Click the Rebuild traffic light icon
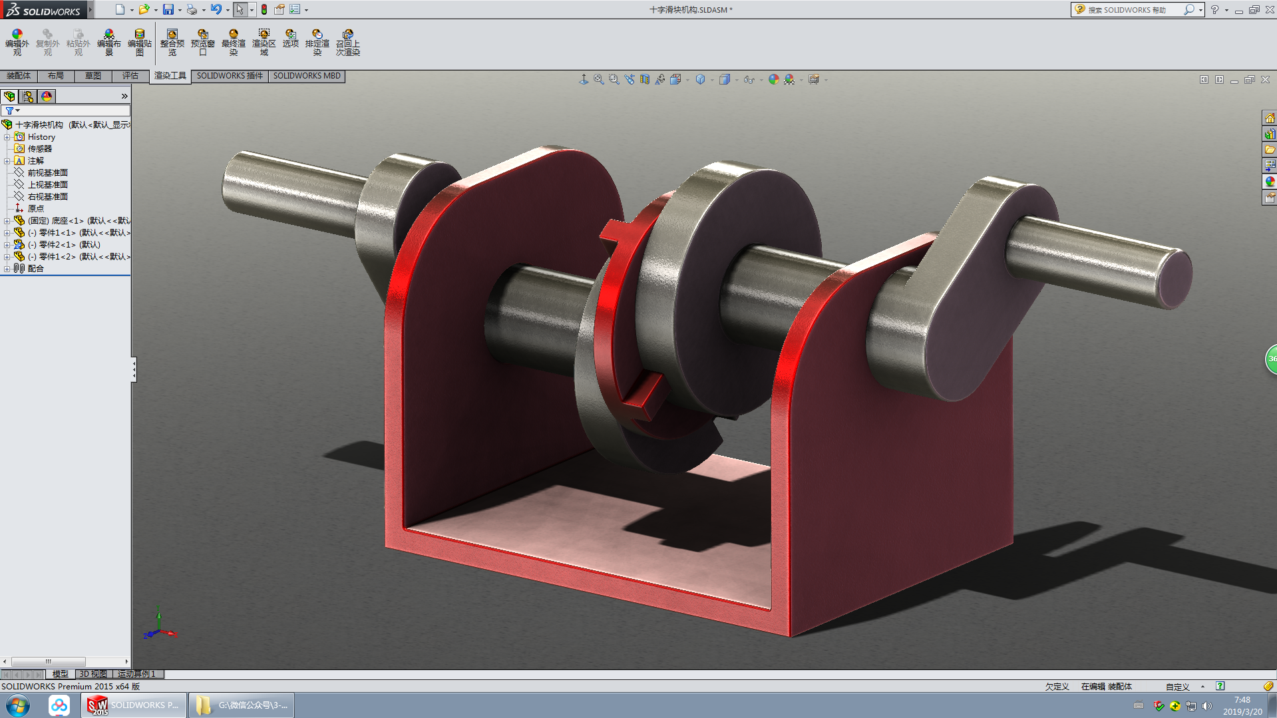 (x=264, y=10)
